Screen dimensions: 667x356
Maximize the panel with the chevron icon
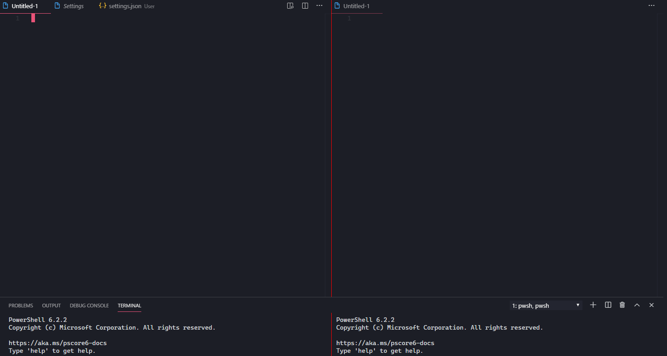[637, 305]
